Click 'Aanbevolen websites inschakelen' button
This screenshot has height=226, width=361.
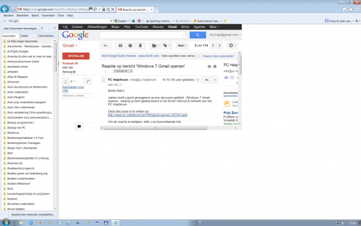pyautogui.click(x=32, y=215)
